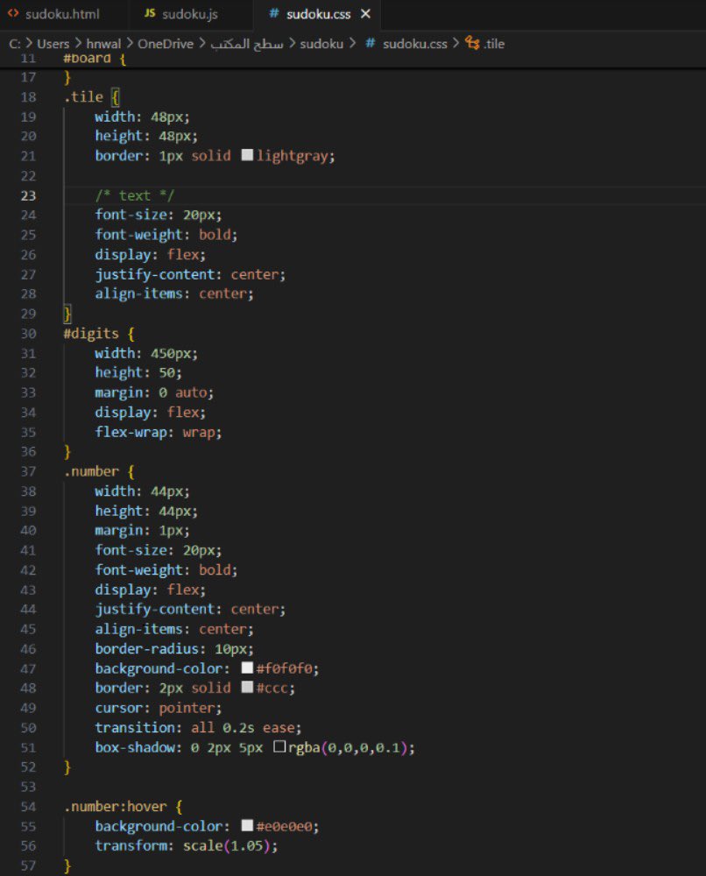Image resolution: width=706 pixels, height=876 pixels.
Task: Expand the chevron after sudoku folder in breadcrumb
Action: coord(352,43)
